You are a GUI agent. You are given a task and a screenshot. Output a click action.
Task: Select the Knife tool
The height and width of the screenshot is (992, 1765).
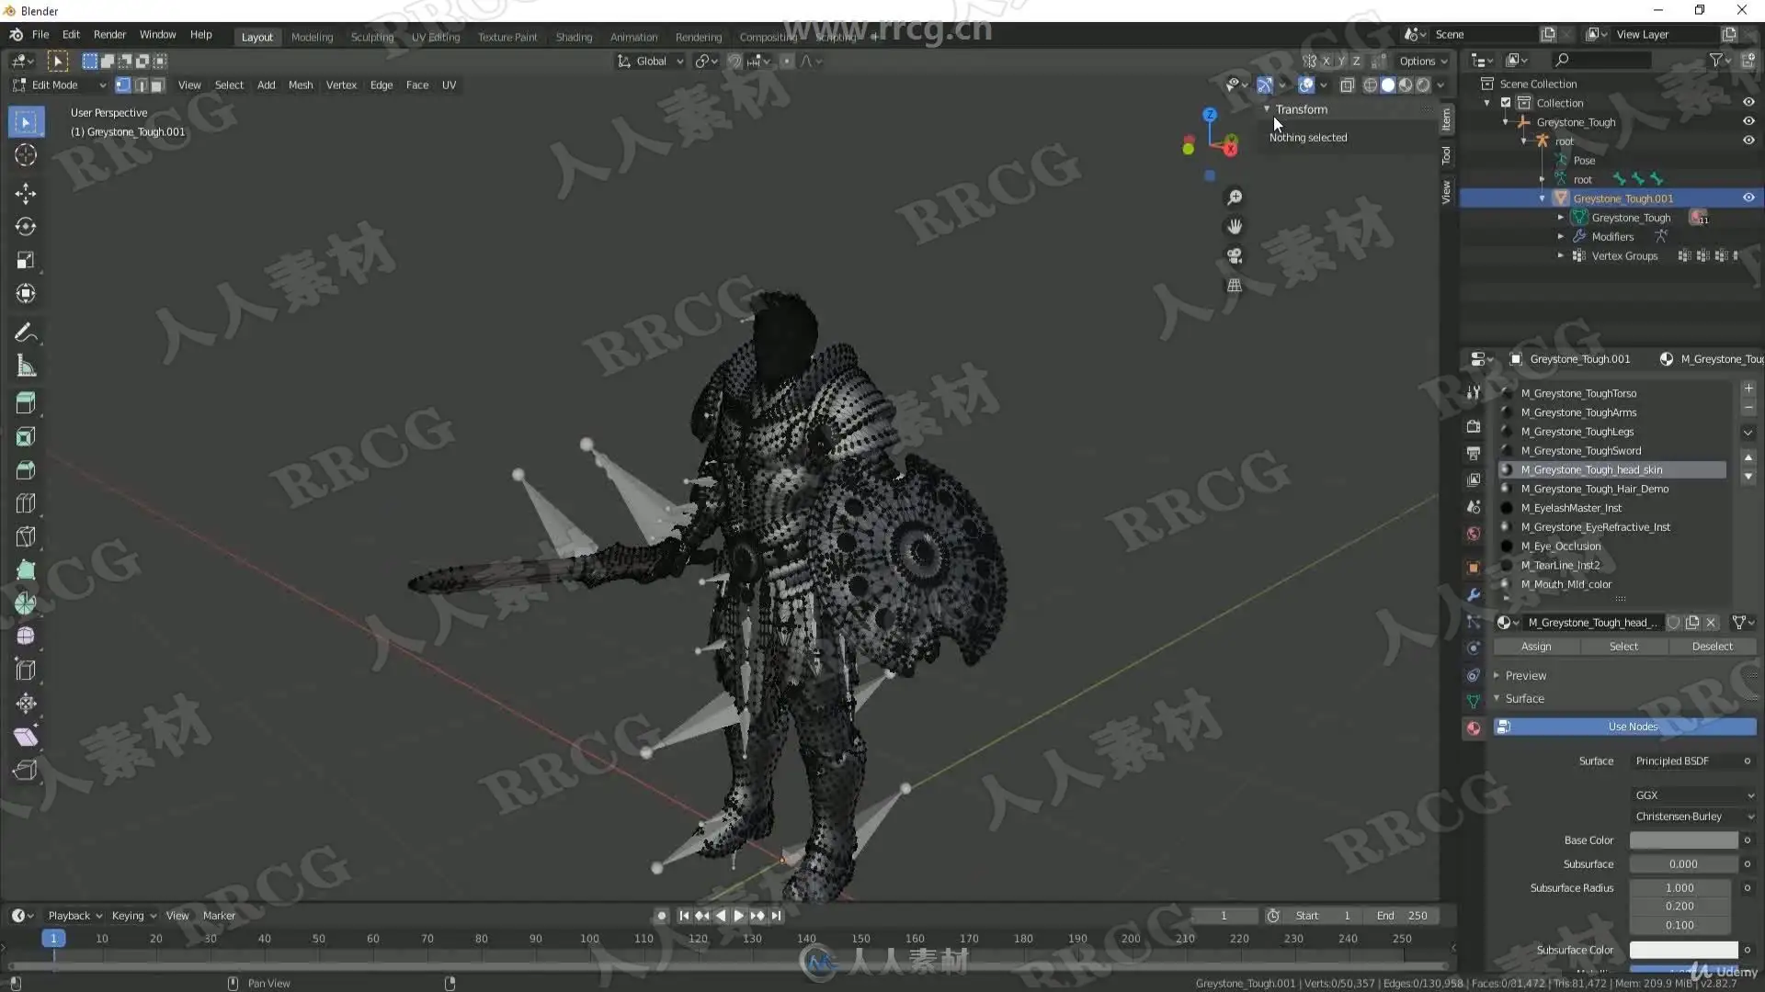tap(26, 536)
